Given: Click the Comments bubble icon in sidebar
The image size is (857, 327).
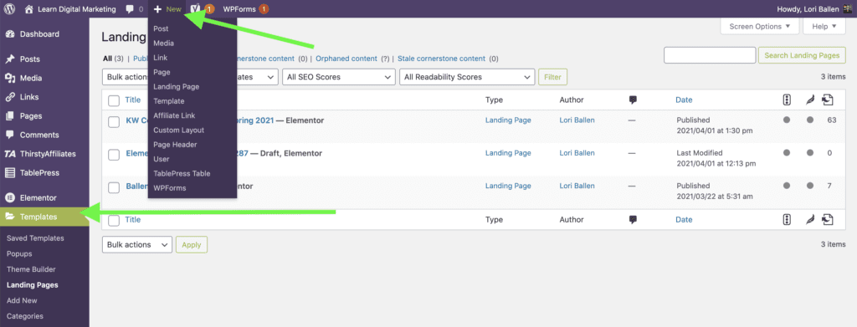Looking at the screenshot, I should click(10, 135).
